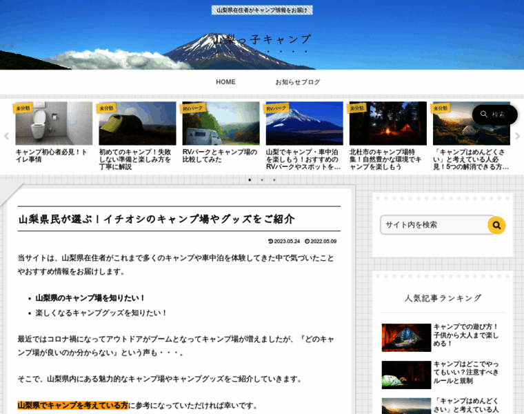Click header tagline 山梨県在住者がキャンプ情報をお届け
524x414 pixels.
click(x=262, y=10)
